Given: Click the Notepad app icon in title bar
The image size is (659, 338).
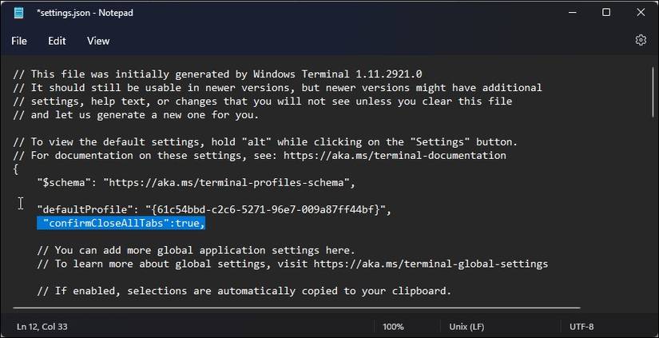Looking at the screenshot, I should pos(18,13).
